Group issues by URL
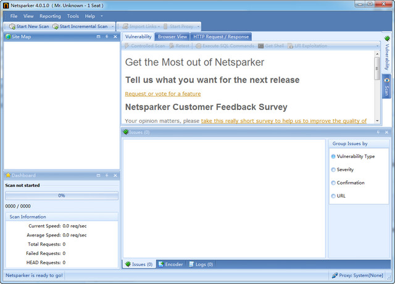The width and height of the screenshot is (395, 284). [x=334, y=196]
